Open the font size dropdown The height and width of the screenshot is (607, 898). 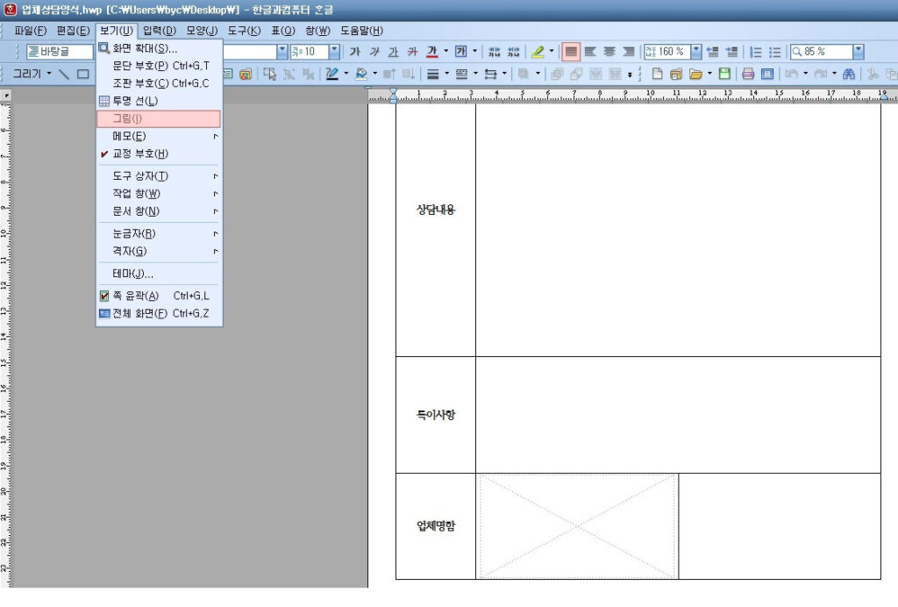point(334,52)
